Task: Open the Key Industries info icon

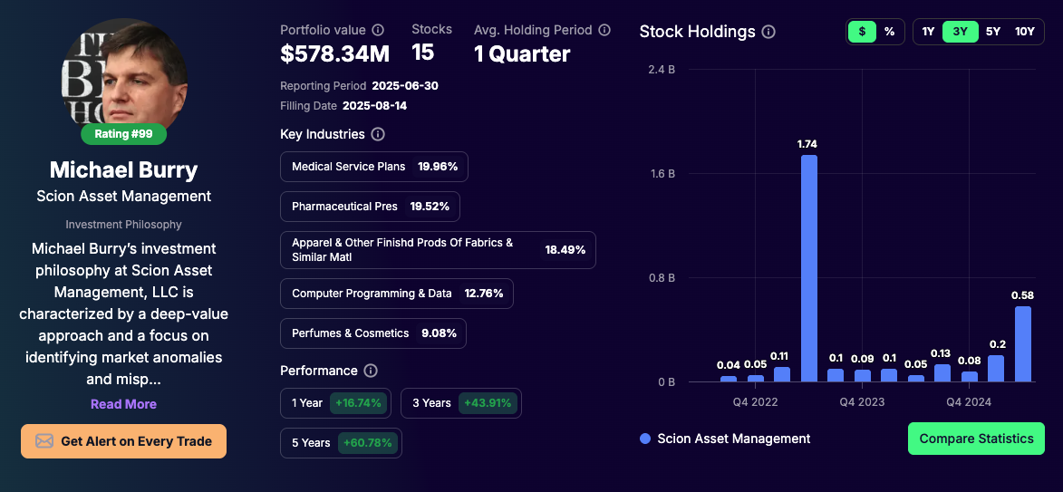Action: click(378, 134)
